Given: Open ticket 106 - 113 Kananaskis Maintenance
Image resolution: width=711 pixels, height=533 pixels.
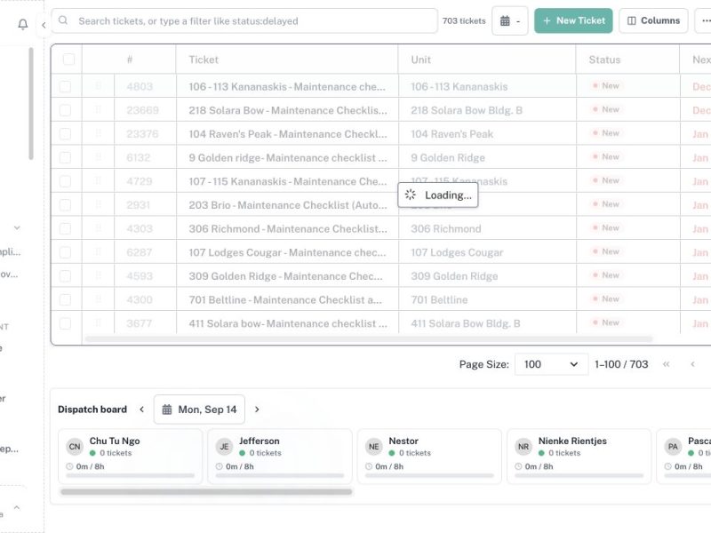Looking at the screenshot, I should pyautogui.click(x=287, y=86).
